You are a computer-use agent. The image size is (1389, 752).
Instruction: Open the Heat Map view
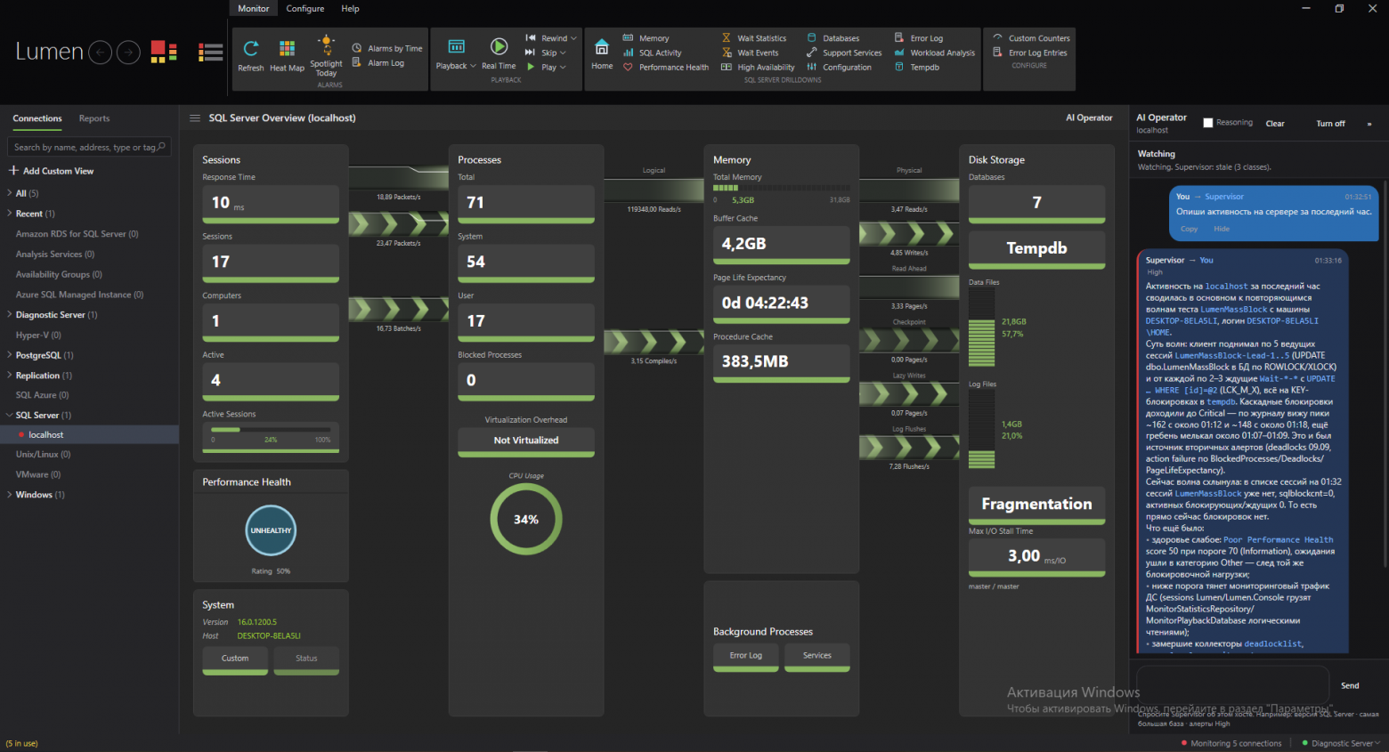pos(287,54)
